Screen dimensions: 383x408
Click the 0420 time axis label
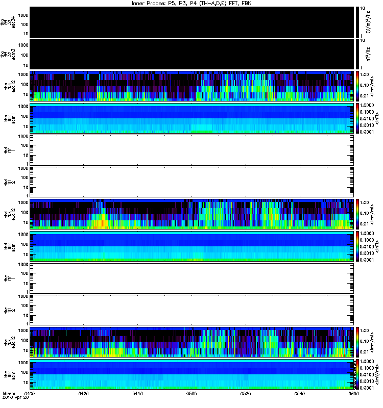click(83, 393)
